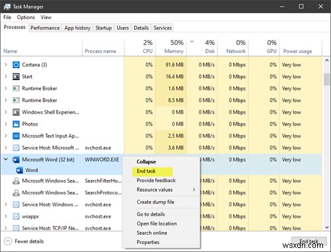331x252 pixels.
Task: Expand the Photos process row
Action: tap(6, 124)
